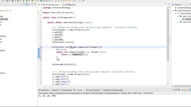
Task: Click Outline horizontal scrollbar left arrow
Action: 173,86
